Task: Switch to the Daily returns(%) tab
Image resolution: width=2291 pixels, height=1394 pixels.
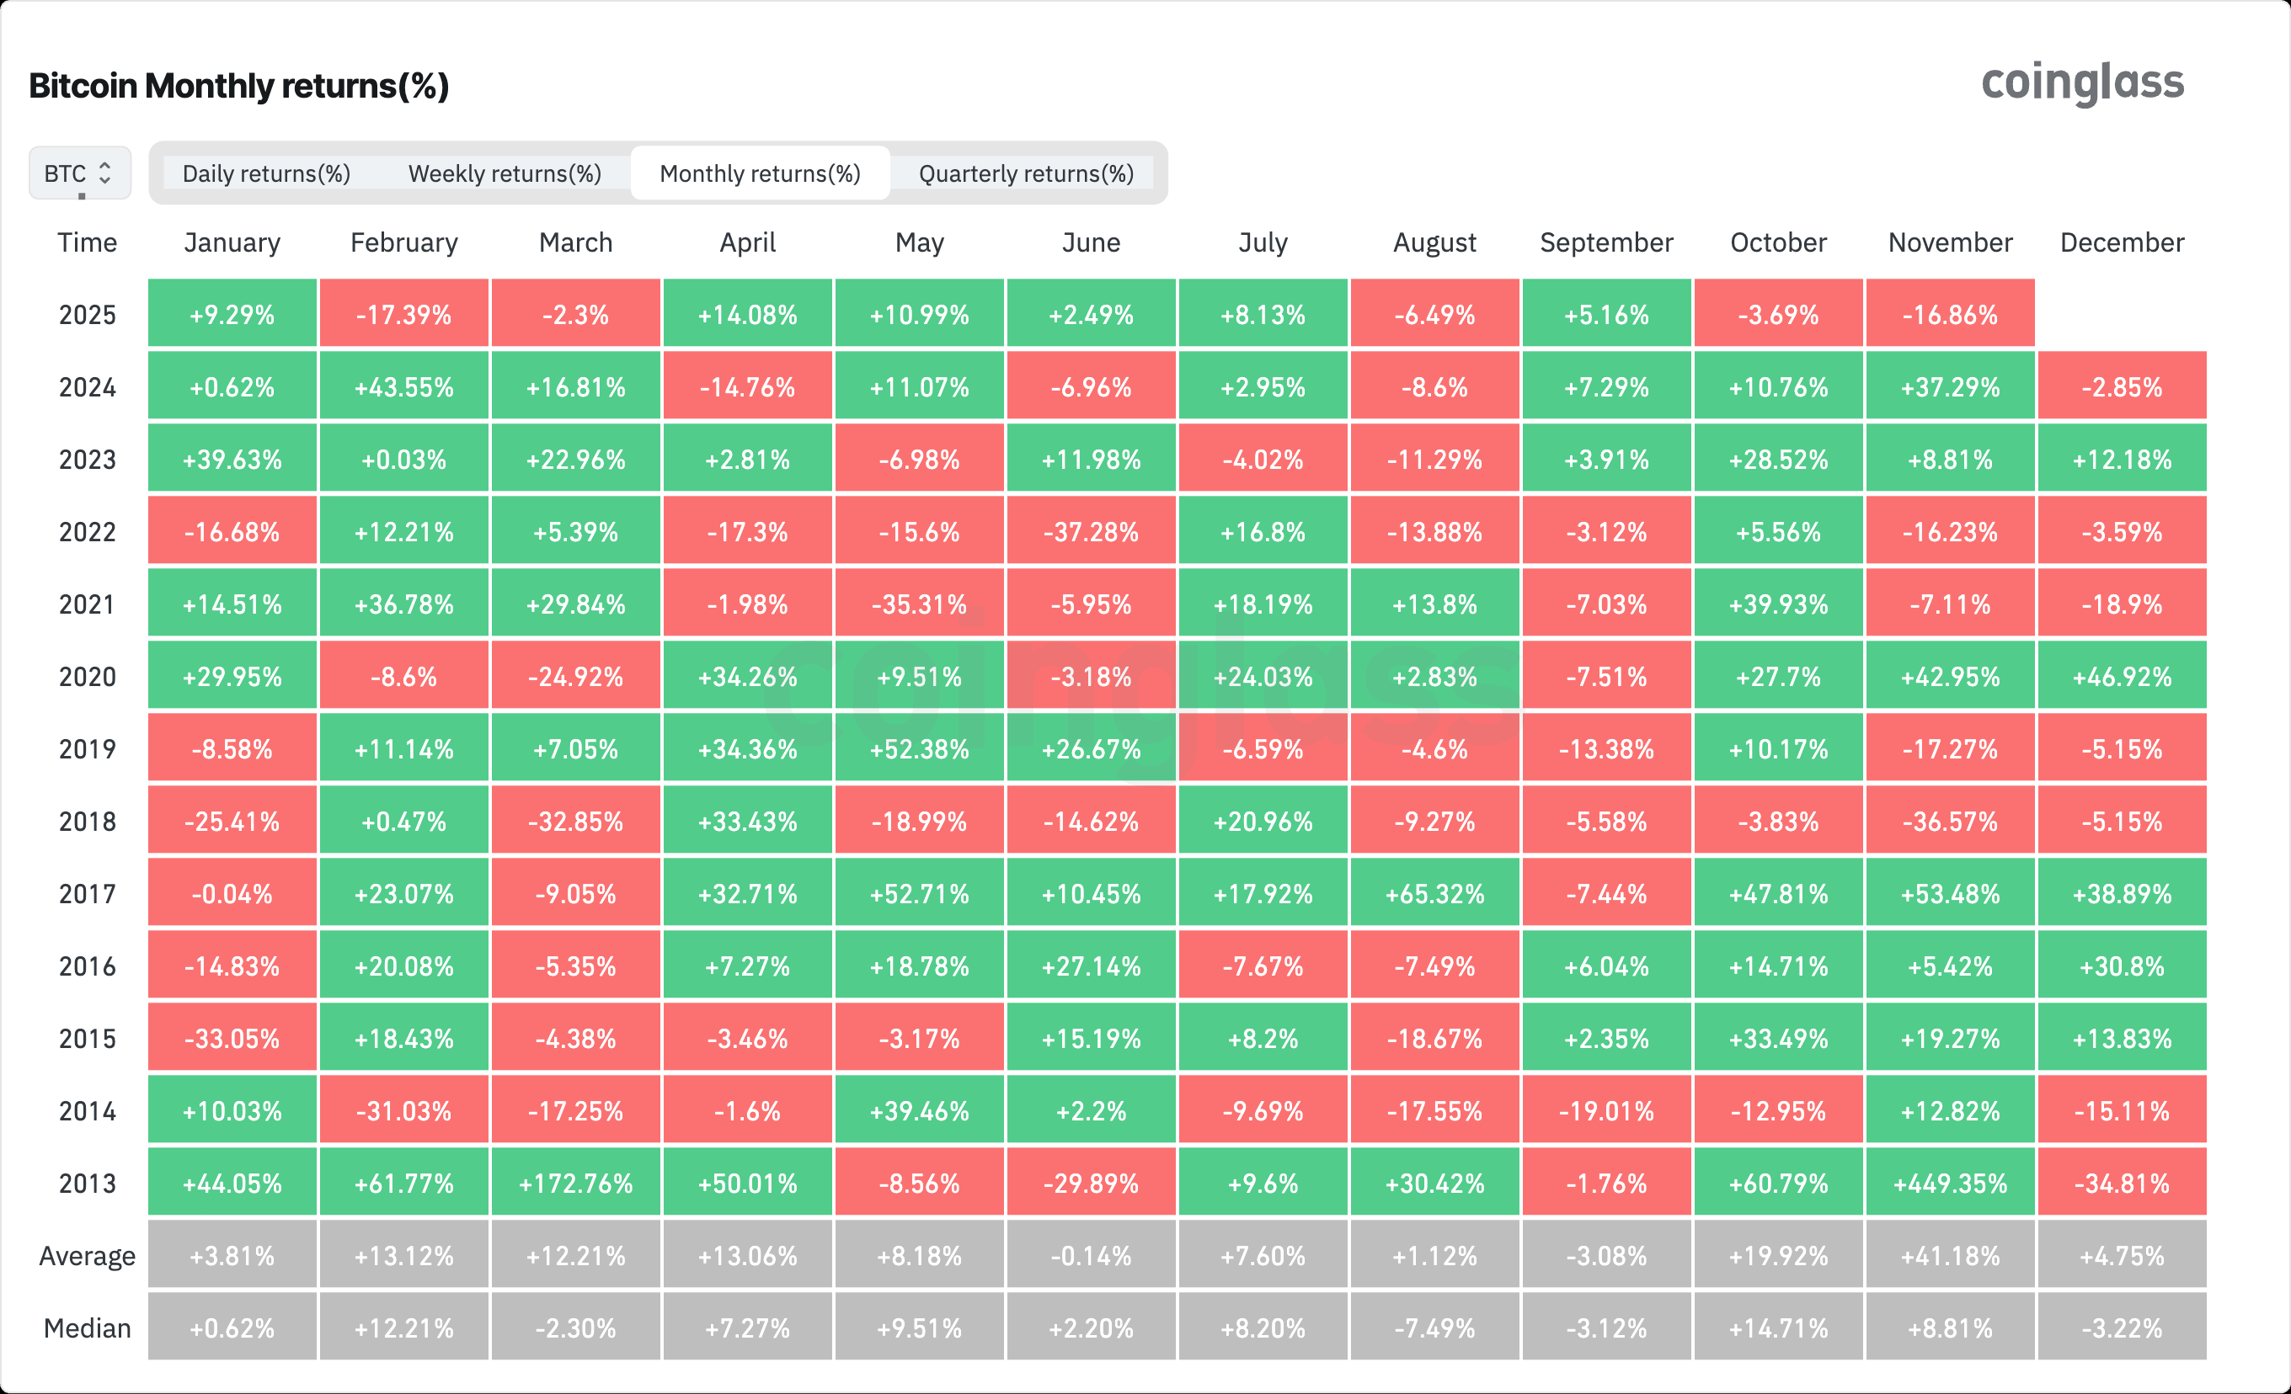Action: [x=266, y=173]
